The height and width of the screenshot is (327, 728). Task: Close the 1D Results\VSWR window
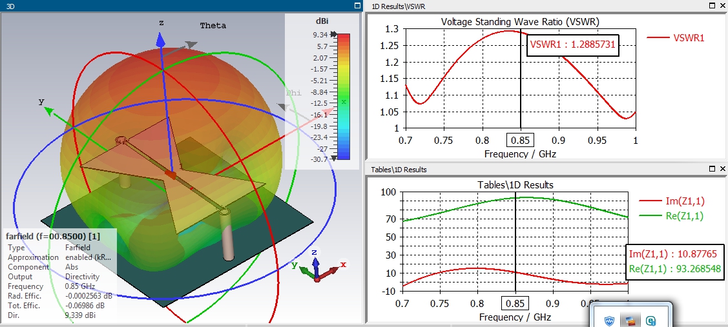click(722, 6)
